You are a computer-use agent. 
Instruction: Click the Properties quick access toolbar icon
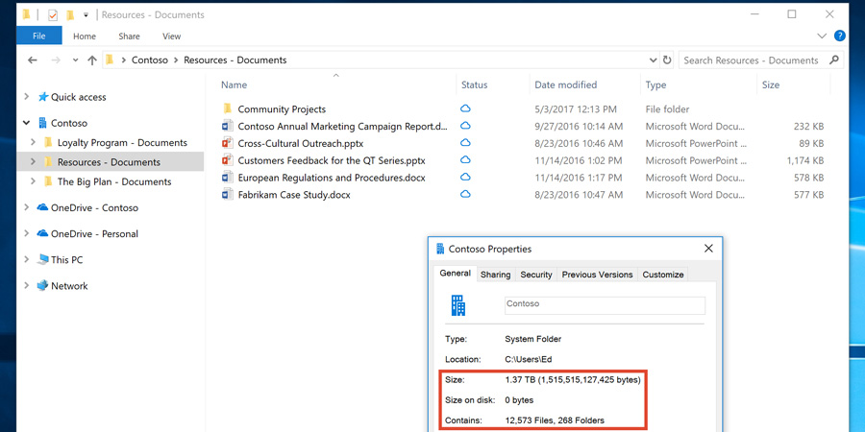point(53,14)
